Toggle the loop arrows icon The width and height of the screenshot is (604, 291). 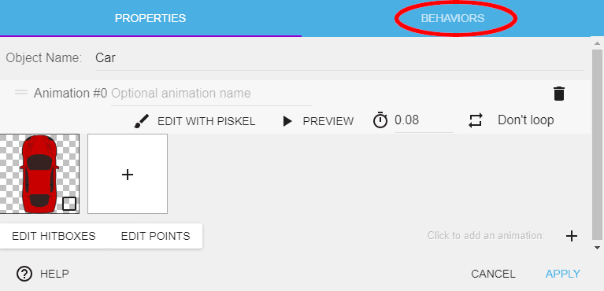click(x=476, y=120)
